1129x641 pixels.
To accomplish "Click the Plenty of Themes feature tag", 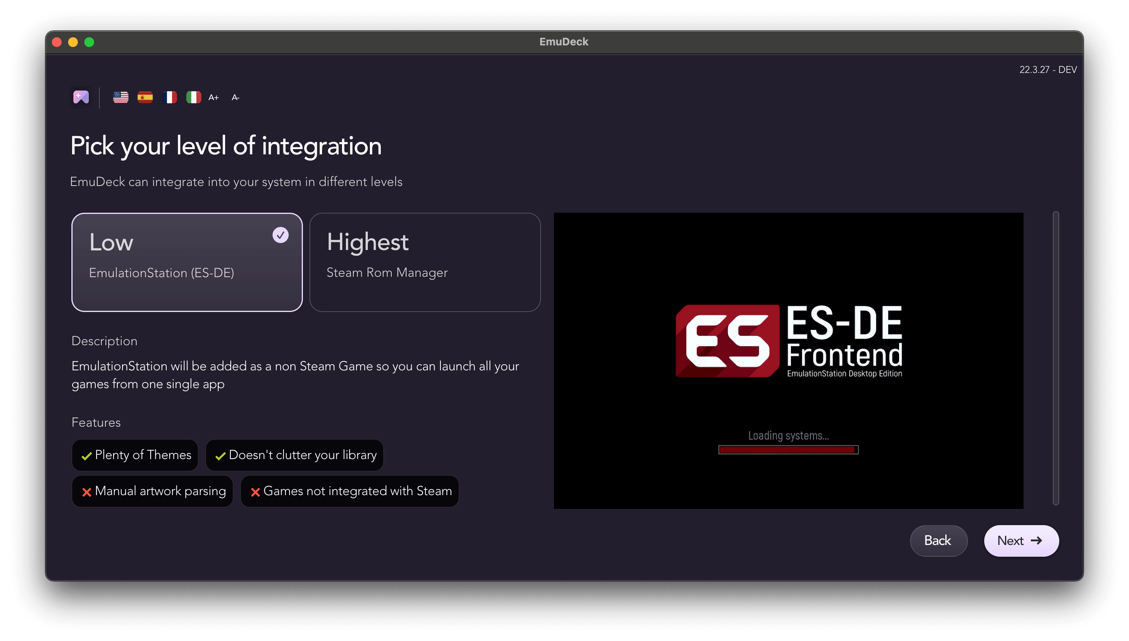I will (x=135, y=455).
